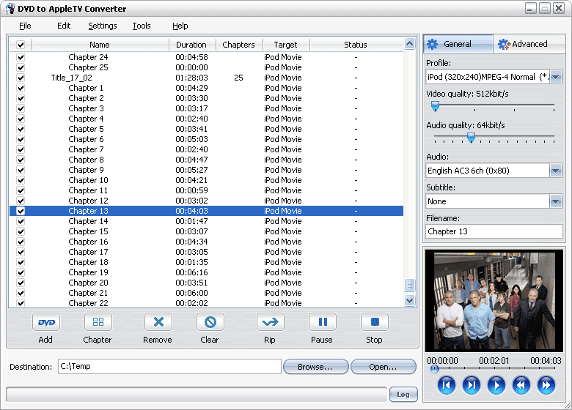Click the step-frame play/pause preview button
This screenshot has height=410, width=572.
click(x=472, y=385)
